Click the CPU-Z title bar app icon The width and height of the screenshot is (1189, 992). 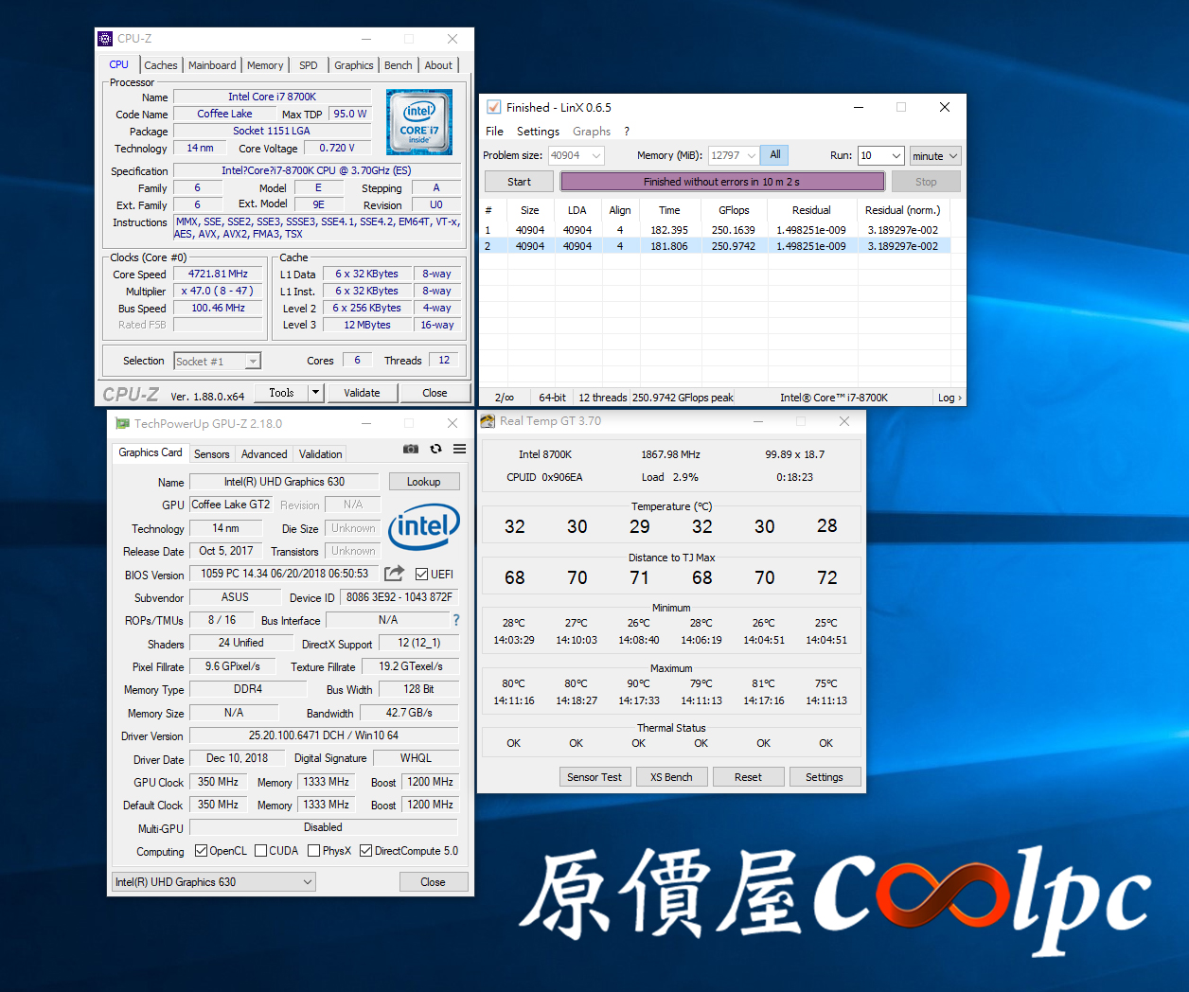click(105, 39)
